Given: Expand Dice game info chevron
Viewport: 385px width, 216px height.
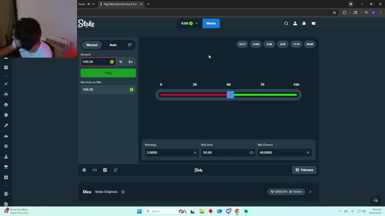Looking at the screenshot, I should [310, 192].
